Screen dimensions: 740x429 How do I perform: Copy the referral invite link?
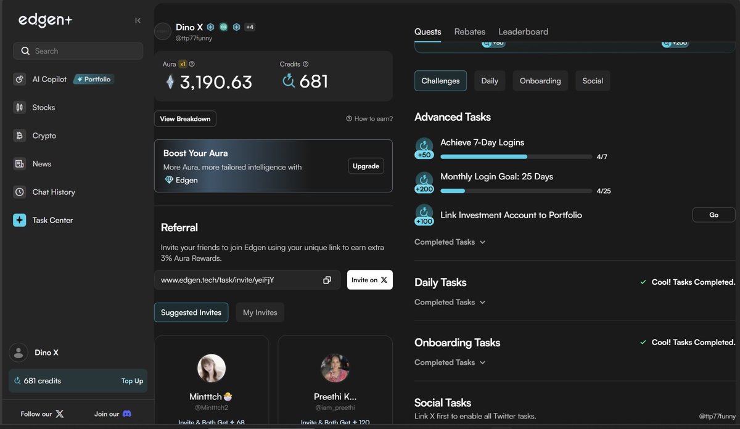point(327,280)
